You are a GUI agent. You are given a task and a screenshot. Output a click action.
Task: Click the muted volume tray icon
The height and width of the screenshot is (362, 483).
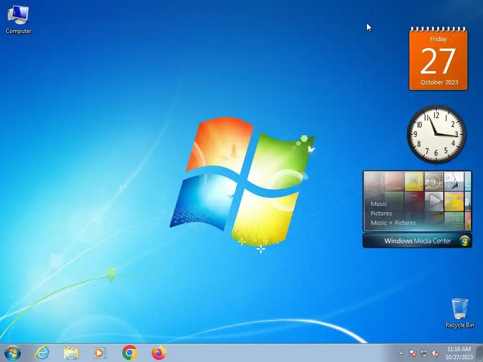tap(435, 354)
